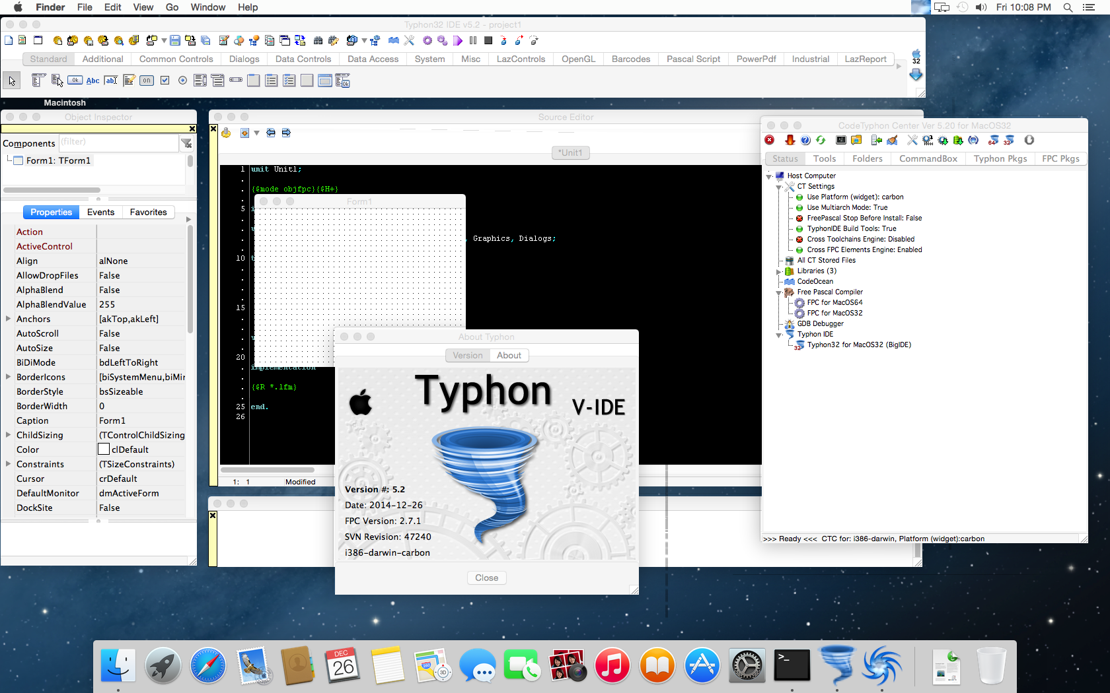Select the TButton Ok component icon

[75, 81]
